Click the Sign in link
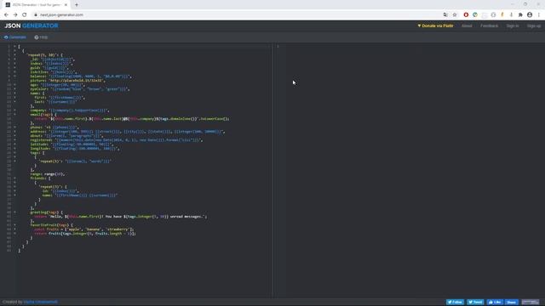 point(513,25)
